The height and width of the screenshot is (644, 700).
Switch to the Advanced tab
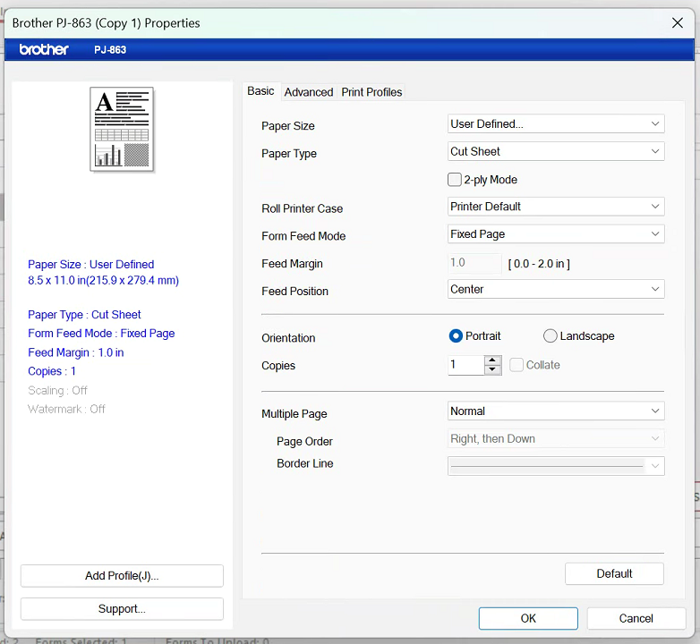(308, 92)
